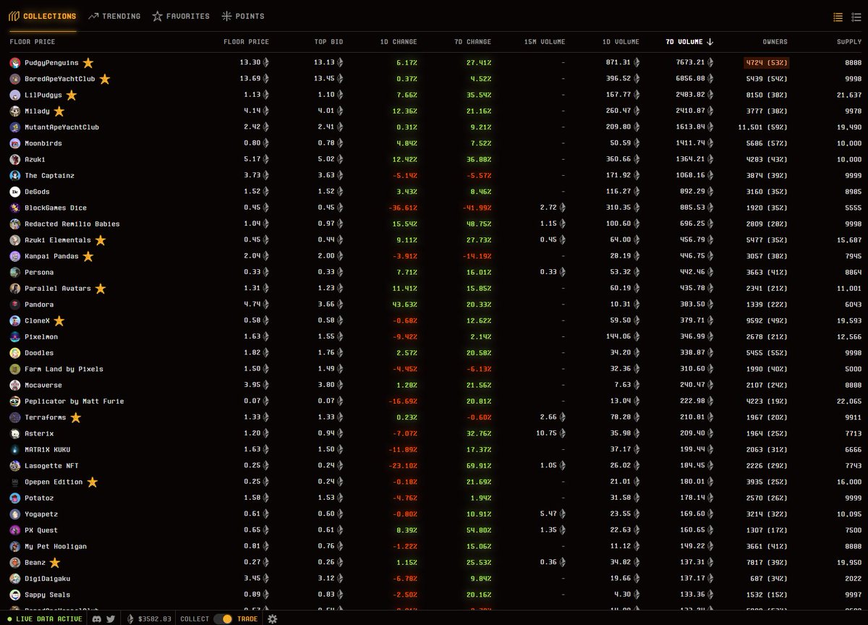Click the Ethereum price icon
868x625 pixels.
pos(131,618)
